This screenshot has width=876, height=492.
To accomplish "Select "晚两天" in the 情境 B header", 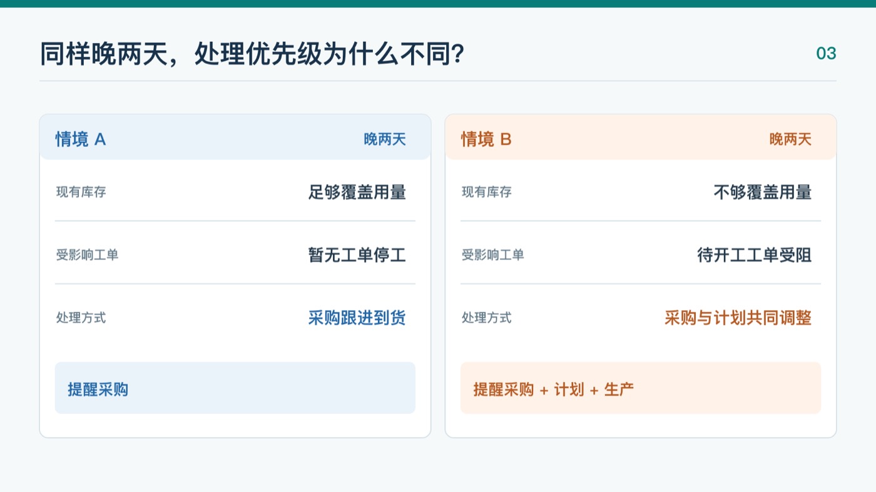I will pos(790,139).
